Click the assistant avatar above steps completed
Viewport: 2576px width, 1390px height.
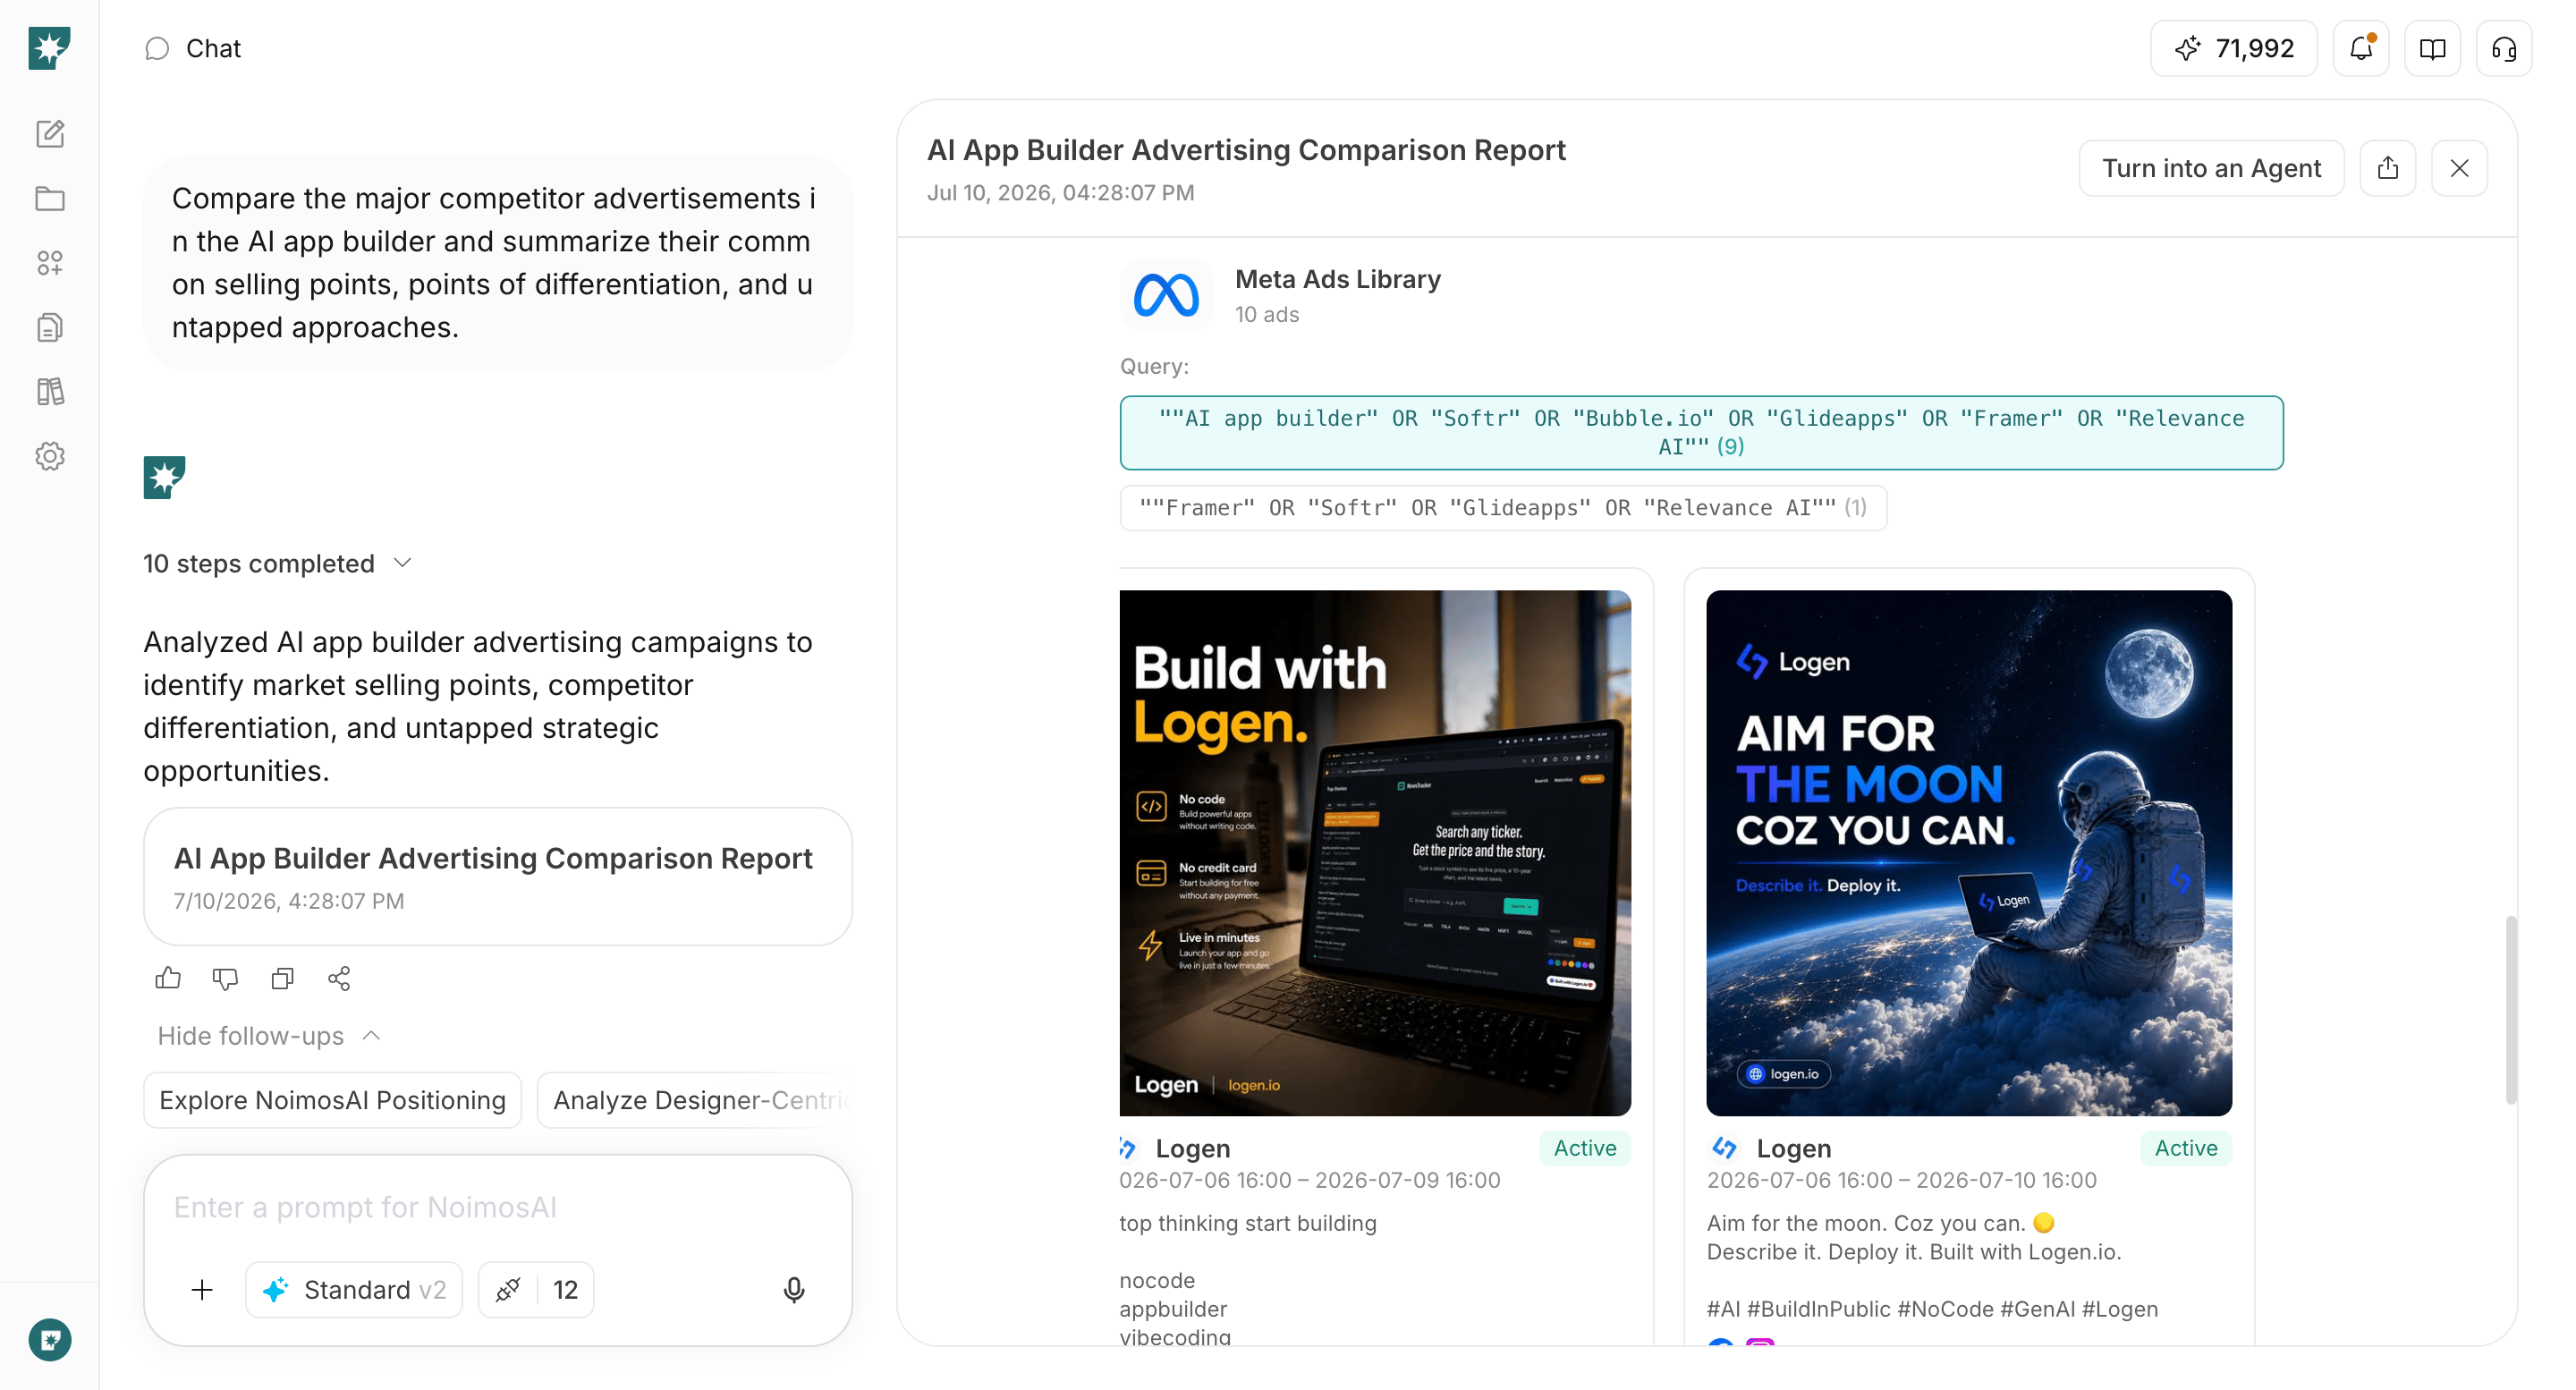tap(164, 478)
